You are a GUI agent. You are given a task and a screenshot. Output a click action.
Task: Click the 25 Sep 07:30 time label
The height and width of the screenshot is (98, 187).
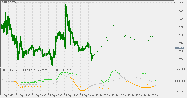[x=103, y=95]
